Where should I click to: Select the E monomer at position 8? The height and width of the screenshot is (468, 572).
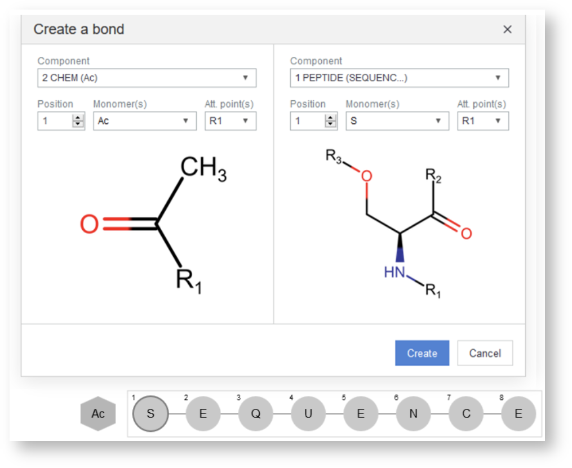pos(518,414)
